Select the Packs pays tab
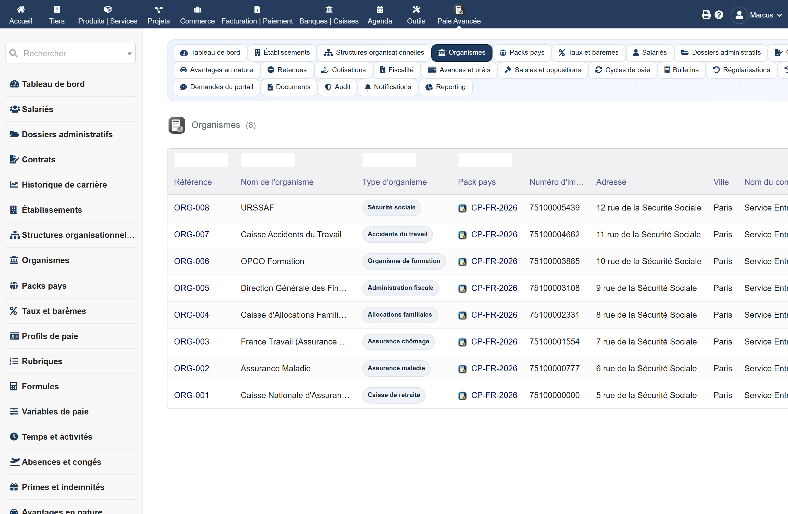Image resolution: width=788 pixels, height=514 pixels. click(x=522, y=52)
